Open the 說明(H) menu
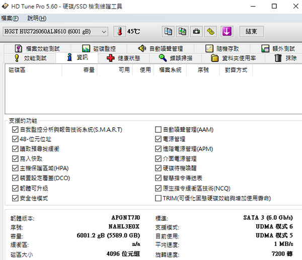 37,19
